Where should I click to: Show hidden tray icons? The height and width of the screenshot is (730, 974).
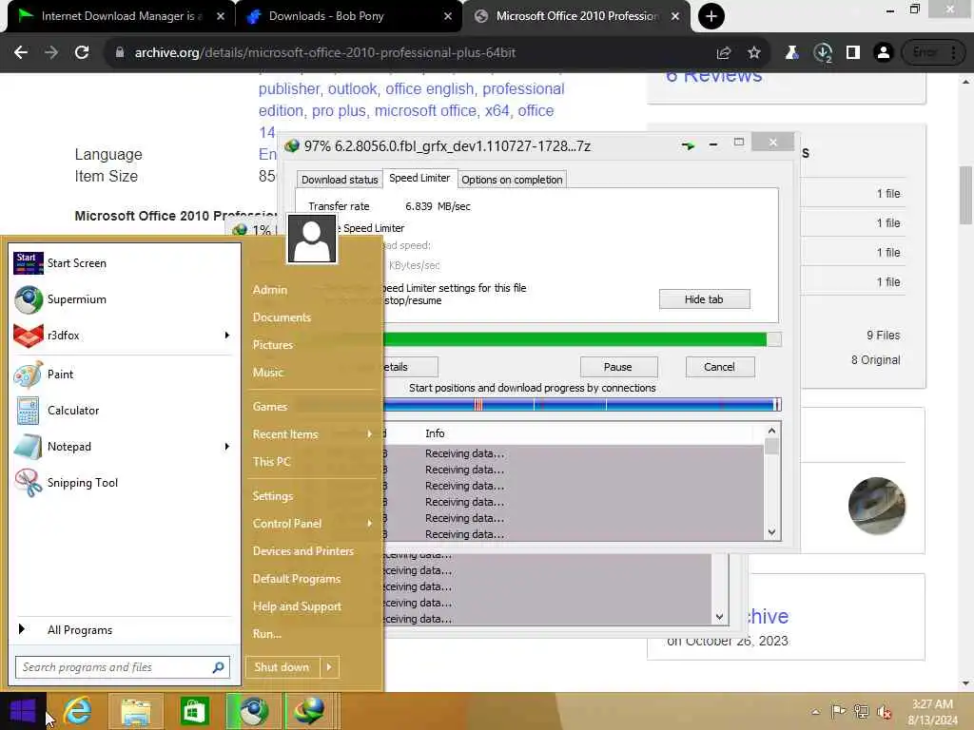[815, 712]
